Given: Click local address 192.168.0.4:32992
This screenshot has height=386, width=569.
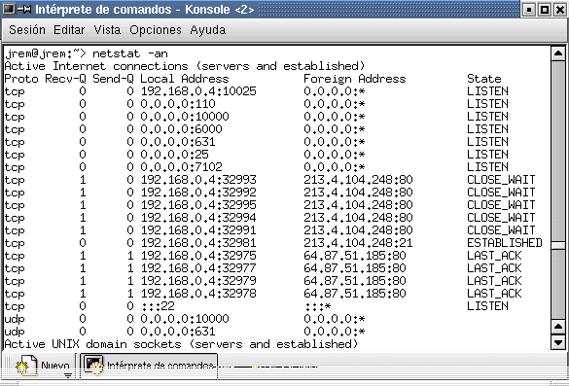Looking at the screenshot, I should (198, 193).
